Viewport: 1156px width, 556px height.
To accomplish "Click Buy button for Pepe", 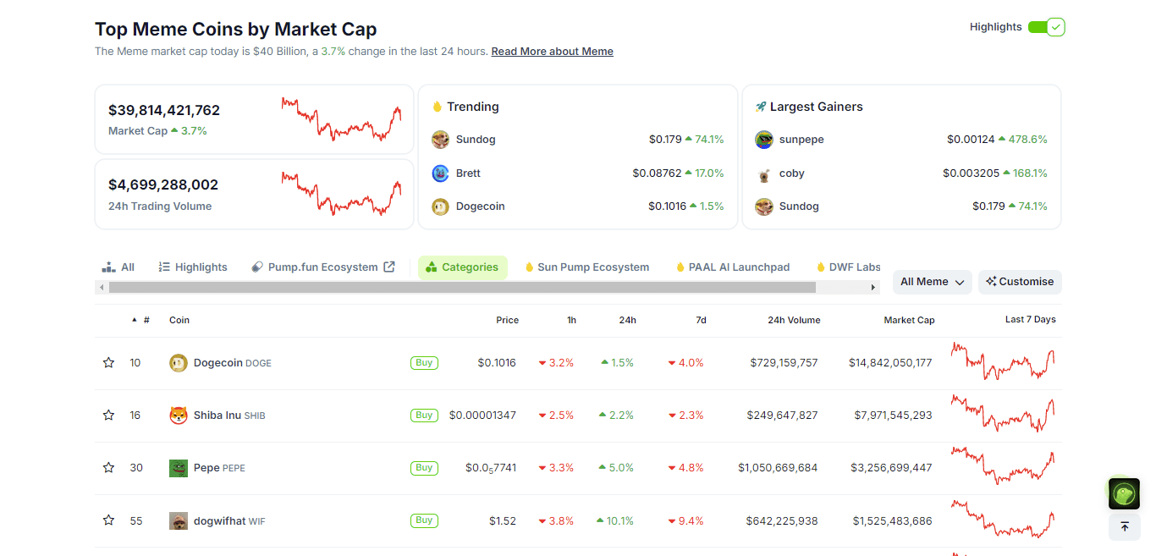I will tap(424, 468).
